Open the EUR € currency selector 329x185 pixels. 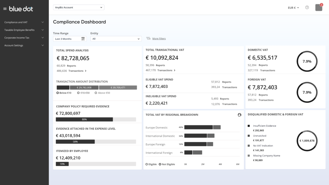[x=294, y=7]
